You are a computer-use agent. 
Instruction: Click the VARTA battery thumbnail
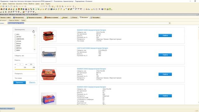point(49,55)
